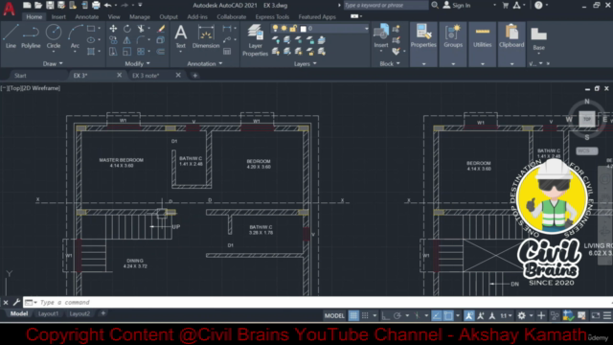613x345 pixels.
Task: Click the Move tool icon
Action: pos(113,29)
